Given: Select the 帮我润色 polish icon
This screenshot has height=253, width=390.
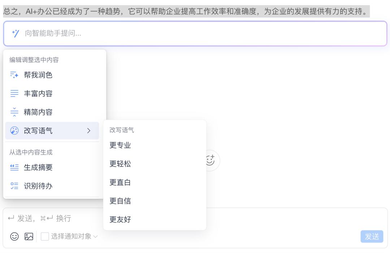Looking at the screenshot, I should point(14,74).
